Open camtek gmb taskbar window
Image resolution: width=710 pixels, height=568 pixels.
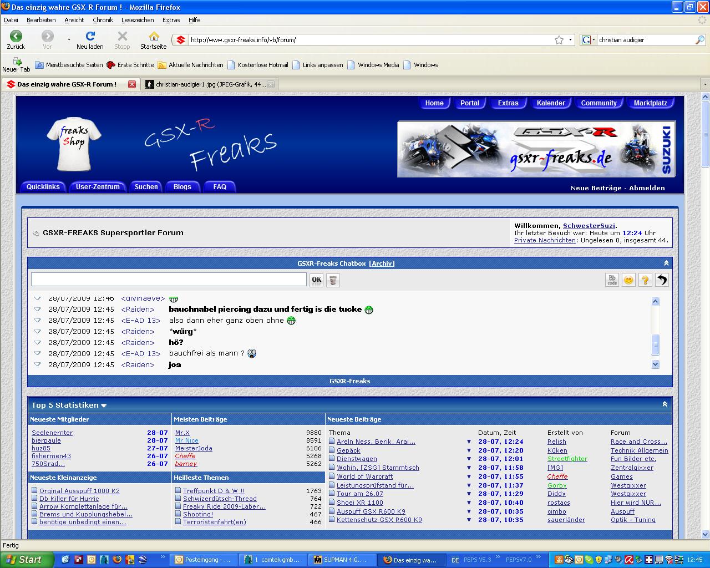coord(273,560)
